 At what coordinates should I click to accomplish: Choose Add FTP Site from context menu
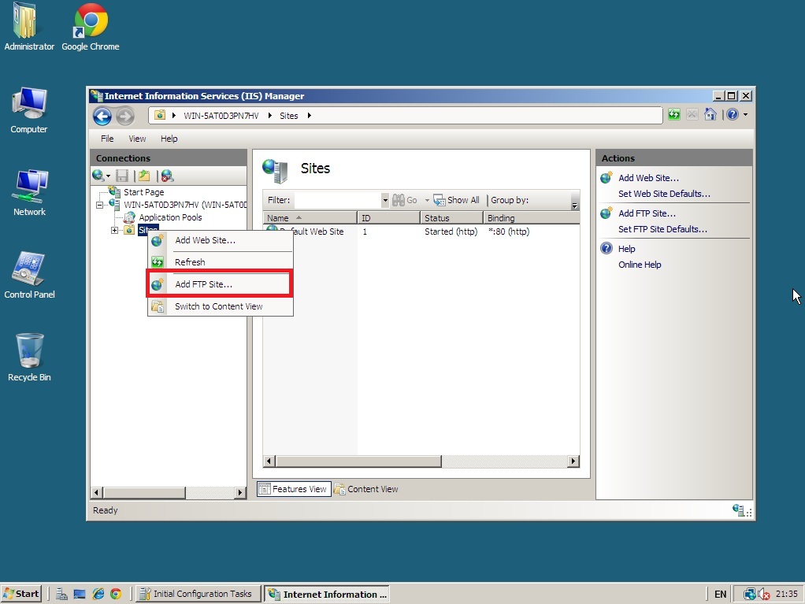pos(221,284)
